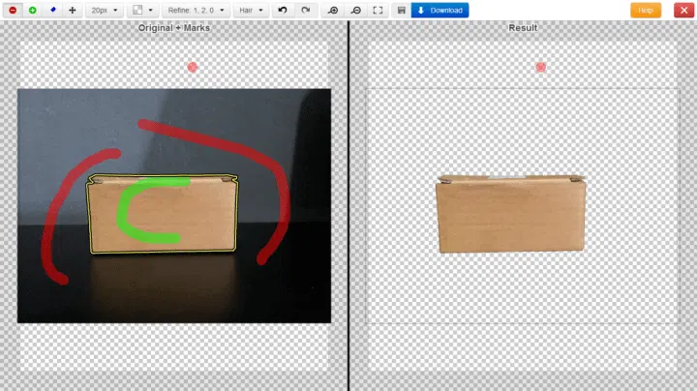Click the box in the Result pane
Screen dimensions: 697x391
[x=511, y=214]
